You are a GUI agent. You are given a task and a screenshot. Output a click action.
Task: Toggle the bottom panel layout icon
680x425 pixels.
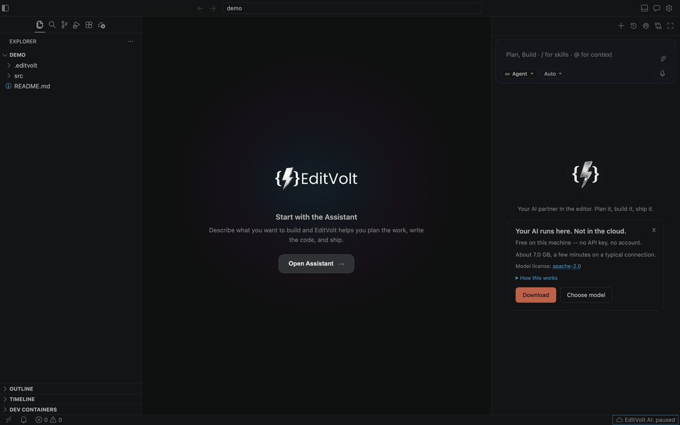644,8
